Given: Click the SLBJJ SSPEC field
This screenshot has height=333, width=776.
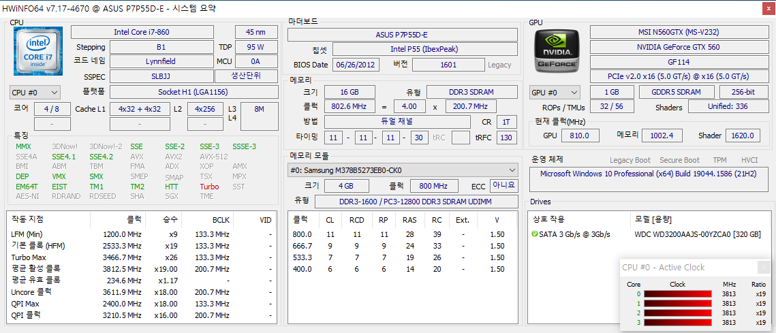Looking at the screenshot, I should coord(161,77).
